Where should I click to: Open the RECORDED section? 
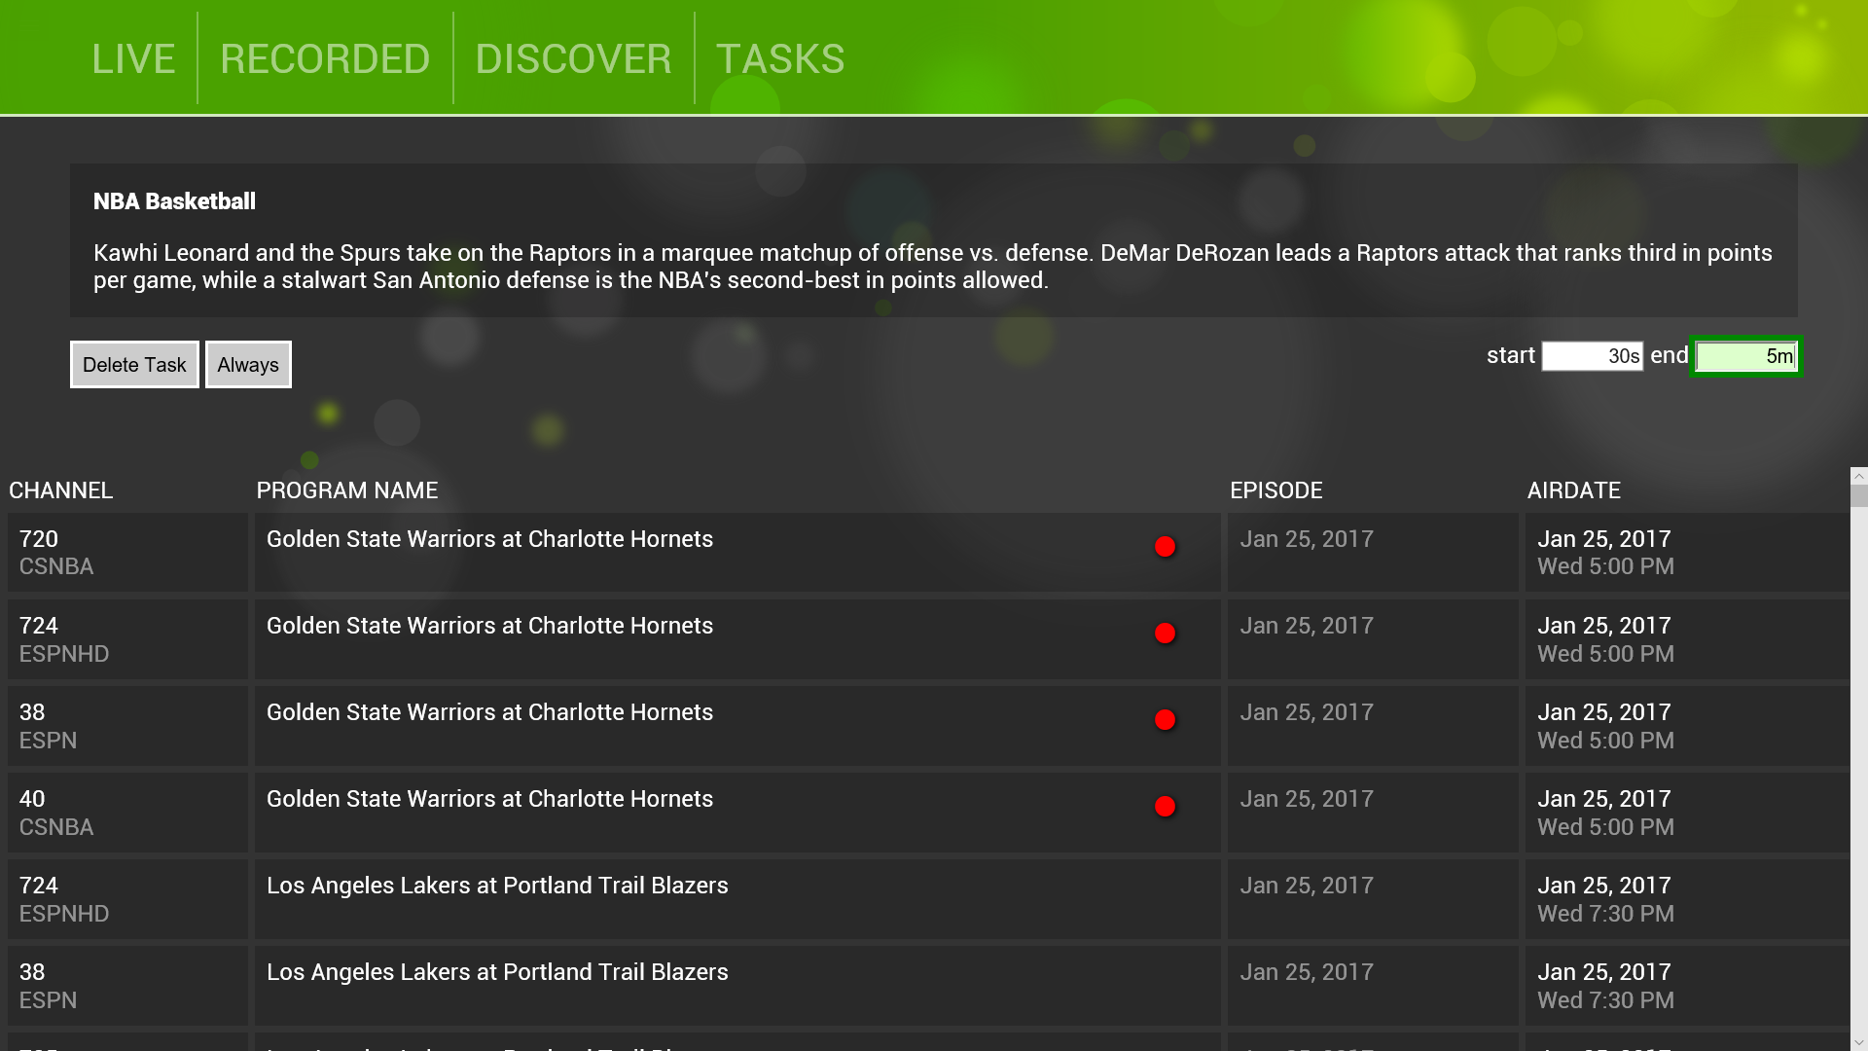tap(325, 58)
